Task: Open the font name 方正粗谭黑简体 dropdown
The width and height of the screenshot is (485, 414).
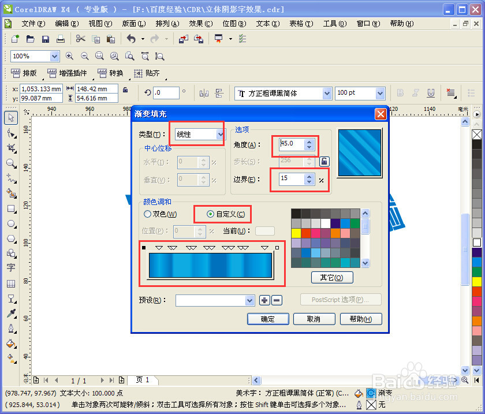Action: point(327,93)
